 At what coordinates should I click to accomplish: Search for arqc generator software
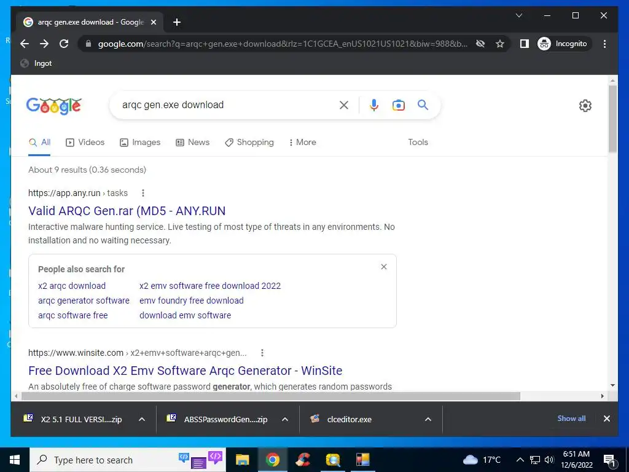pos(84,301)
